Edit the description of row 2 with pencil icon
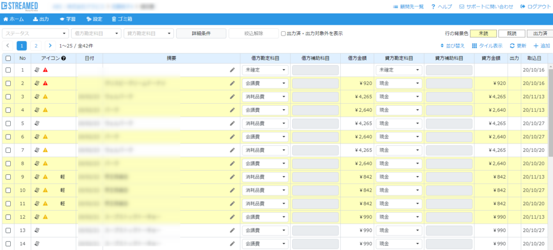Viewport: 553px width, 250px height. (x=232, y=83)
